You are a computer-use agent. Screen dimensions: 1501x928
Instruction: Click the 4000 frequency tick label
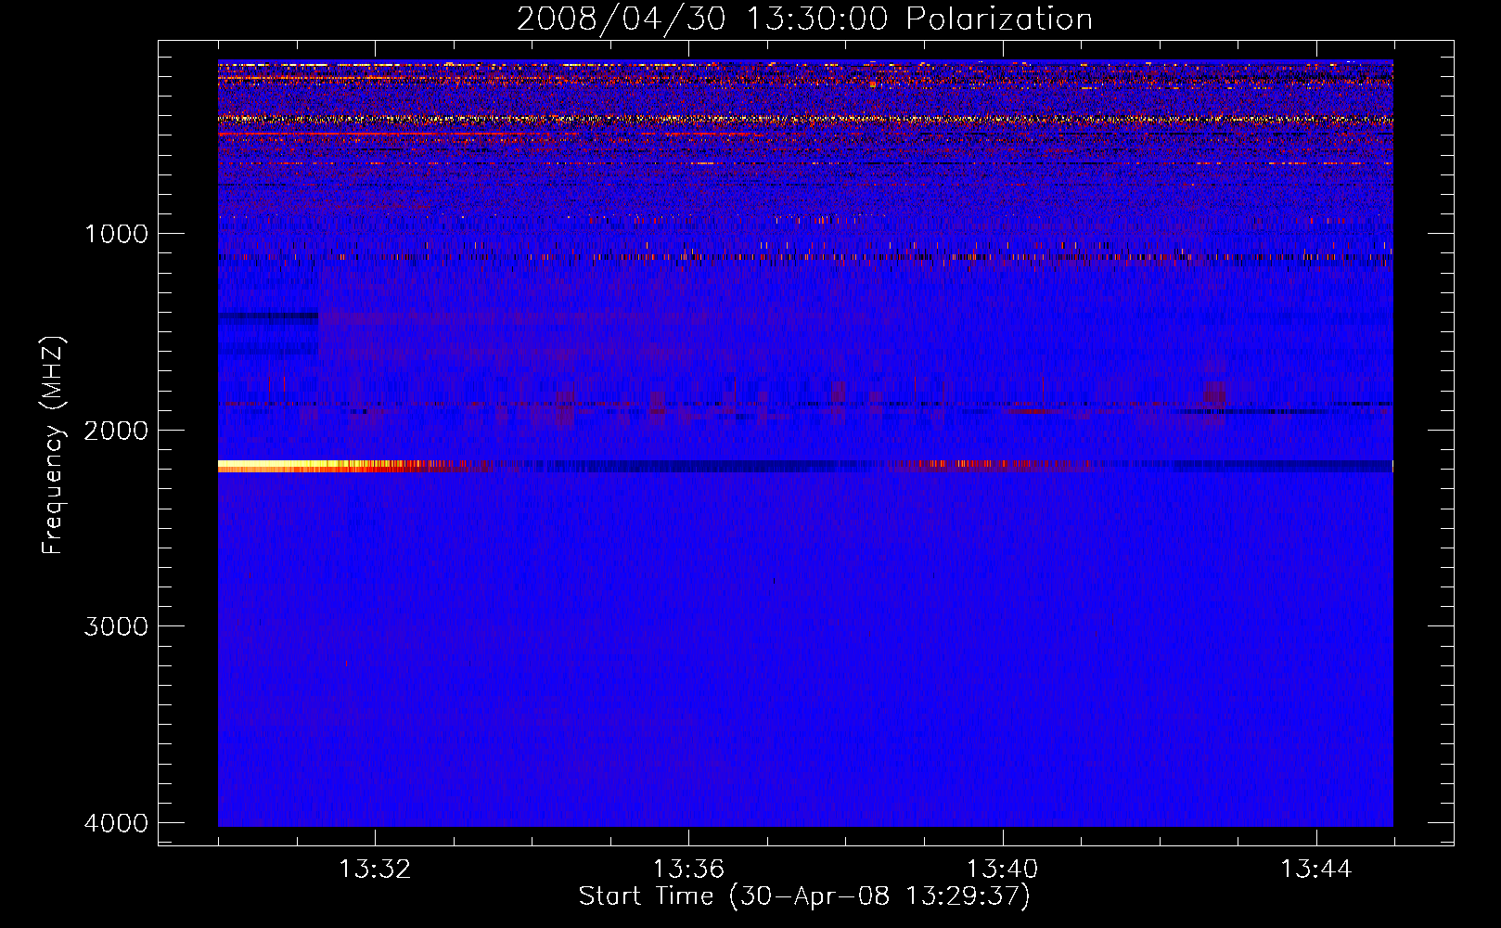(x=116, y=823)
